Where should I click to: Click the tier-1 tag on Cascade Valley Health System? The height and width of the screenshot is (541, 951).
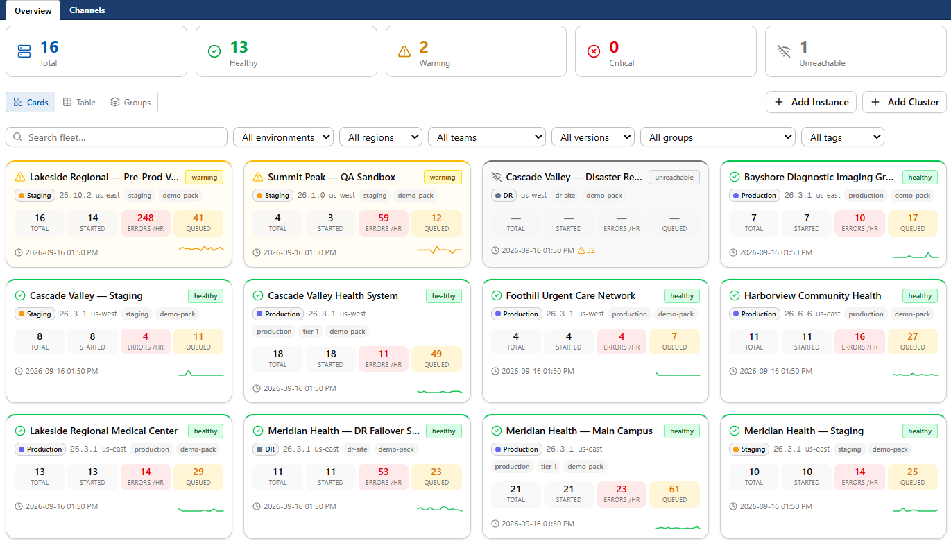pyautogui.click(x=310, y=332)
